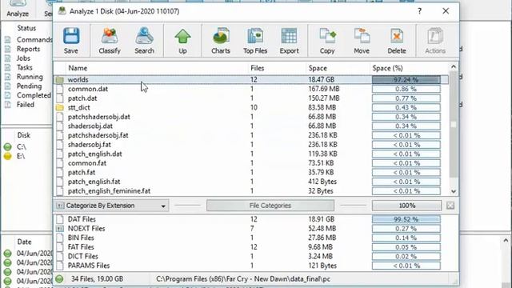The height and width of the screenshot is (288, 512).
Task: Open the Classify tool
Action: coord(110,41)
